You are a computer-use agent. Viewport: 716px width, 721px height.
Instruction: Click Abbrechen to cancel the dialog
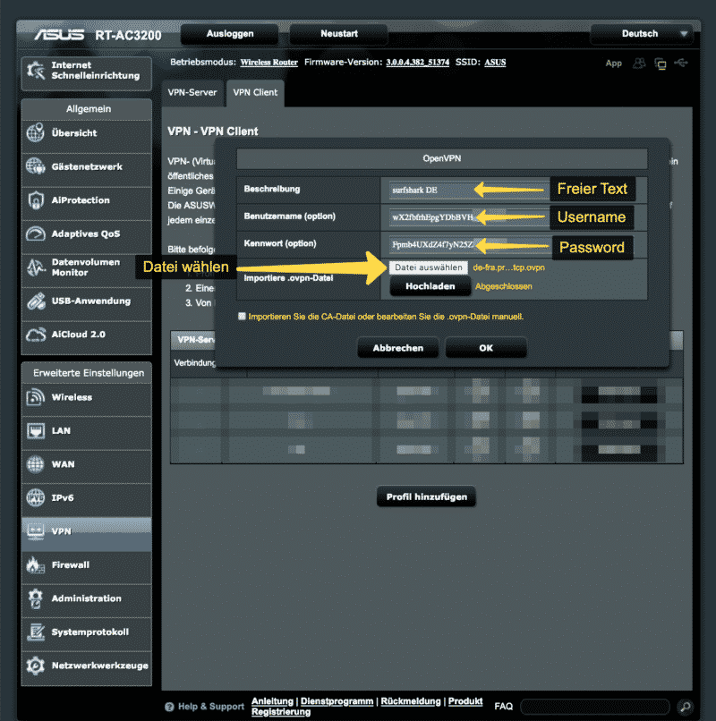pyautogui.click(x=398, y=348)
